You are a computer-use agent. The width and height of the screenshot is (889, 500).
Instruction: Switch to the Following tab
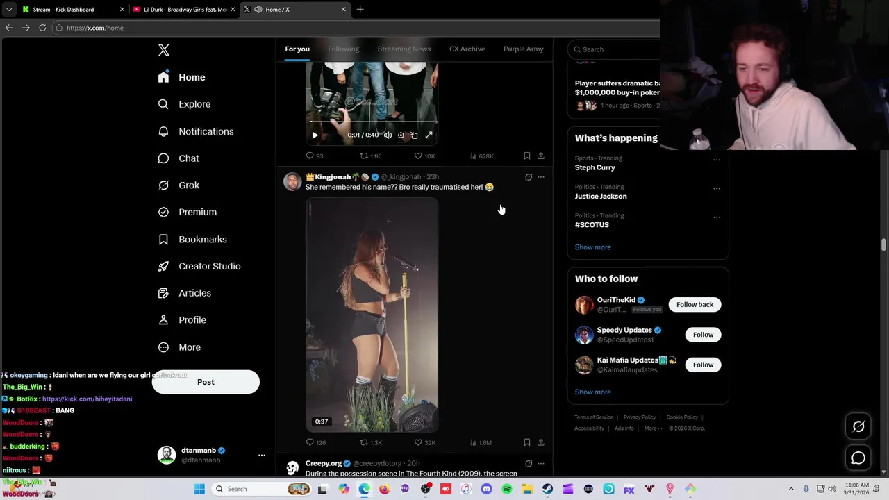[344, 49]
